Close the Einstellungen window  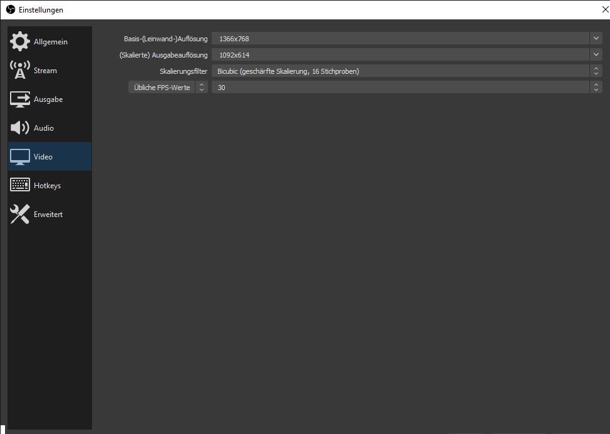coord(604,10)
